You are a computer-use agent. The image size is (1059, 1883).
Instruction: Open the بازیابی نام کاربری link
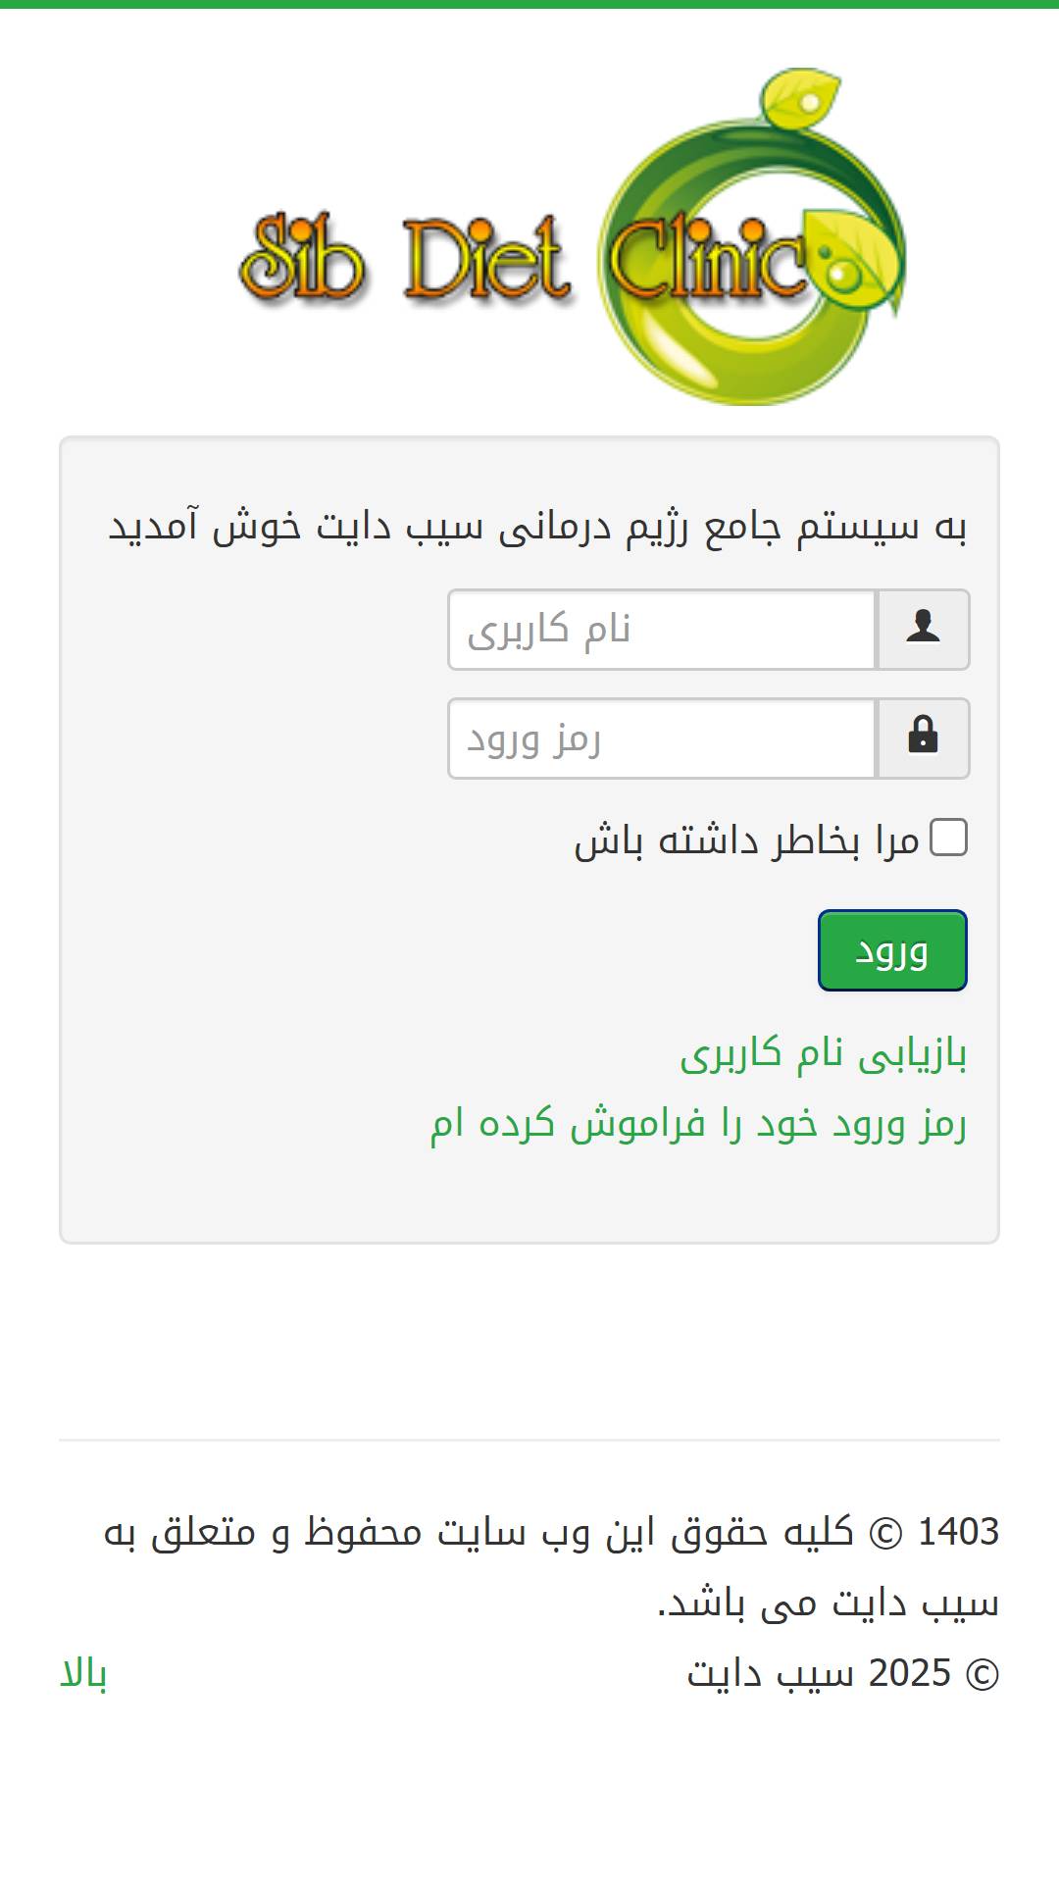pyautogui.click(x=824, y=1054)
